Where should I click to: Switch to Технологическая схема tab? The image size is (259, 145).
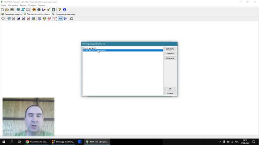pyautogui.click(x=64, y=14)
